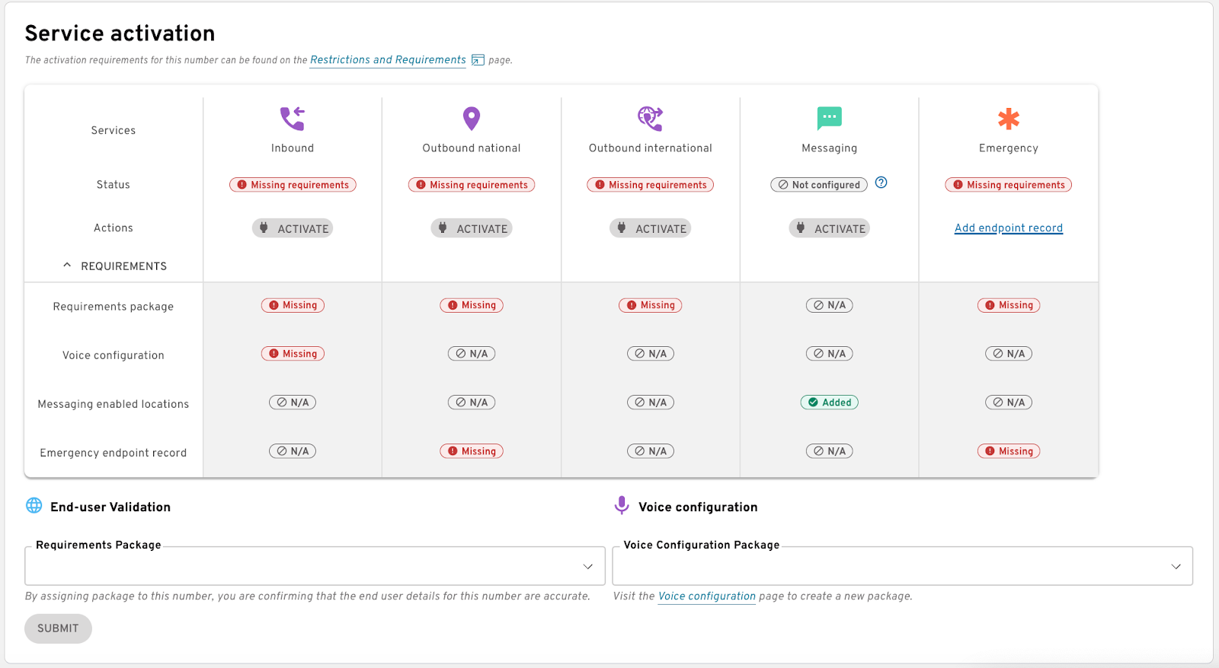Click the End-user Validation globe icon

(x=34, y=505)
